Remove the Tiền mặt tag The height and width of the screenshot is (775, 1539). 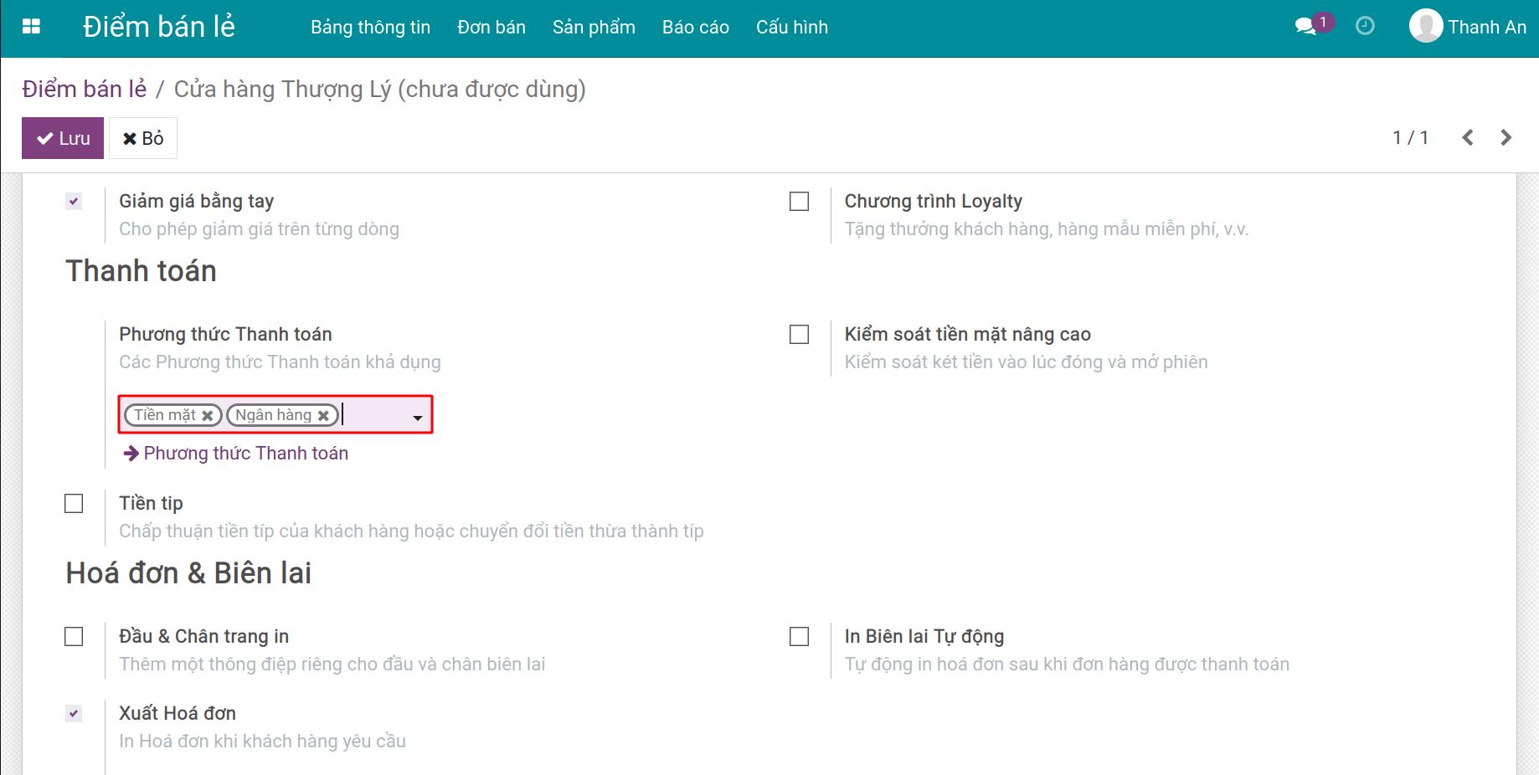point(208,415)
